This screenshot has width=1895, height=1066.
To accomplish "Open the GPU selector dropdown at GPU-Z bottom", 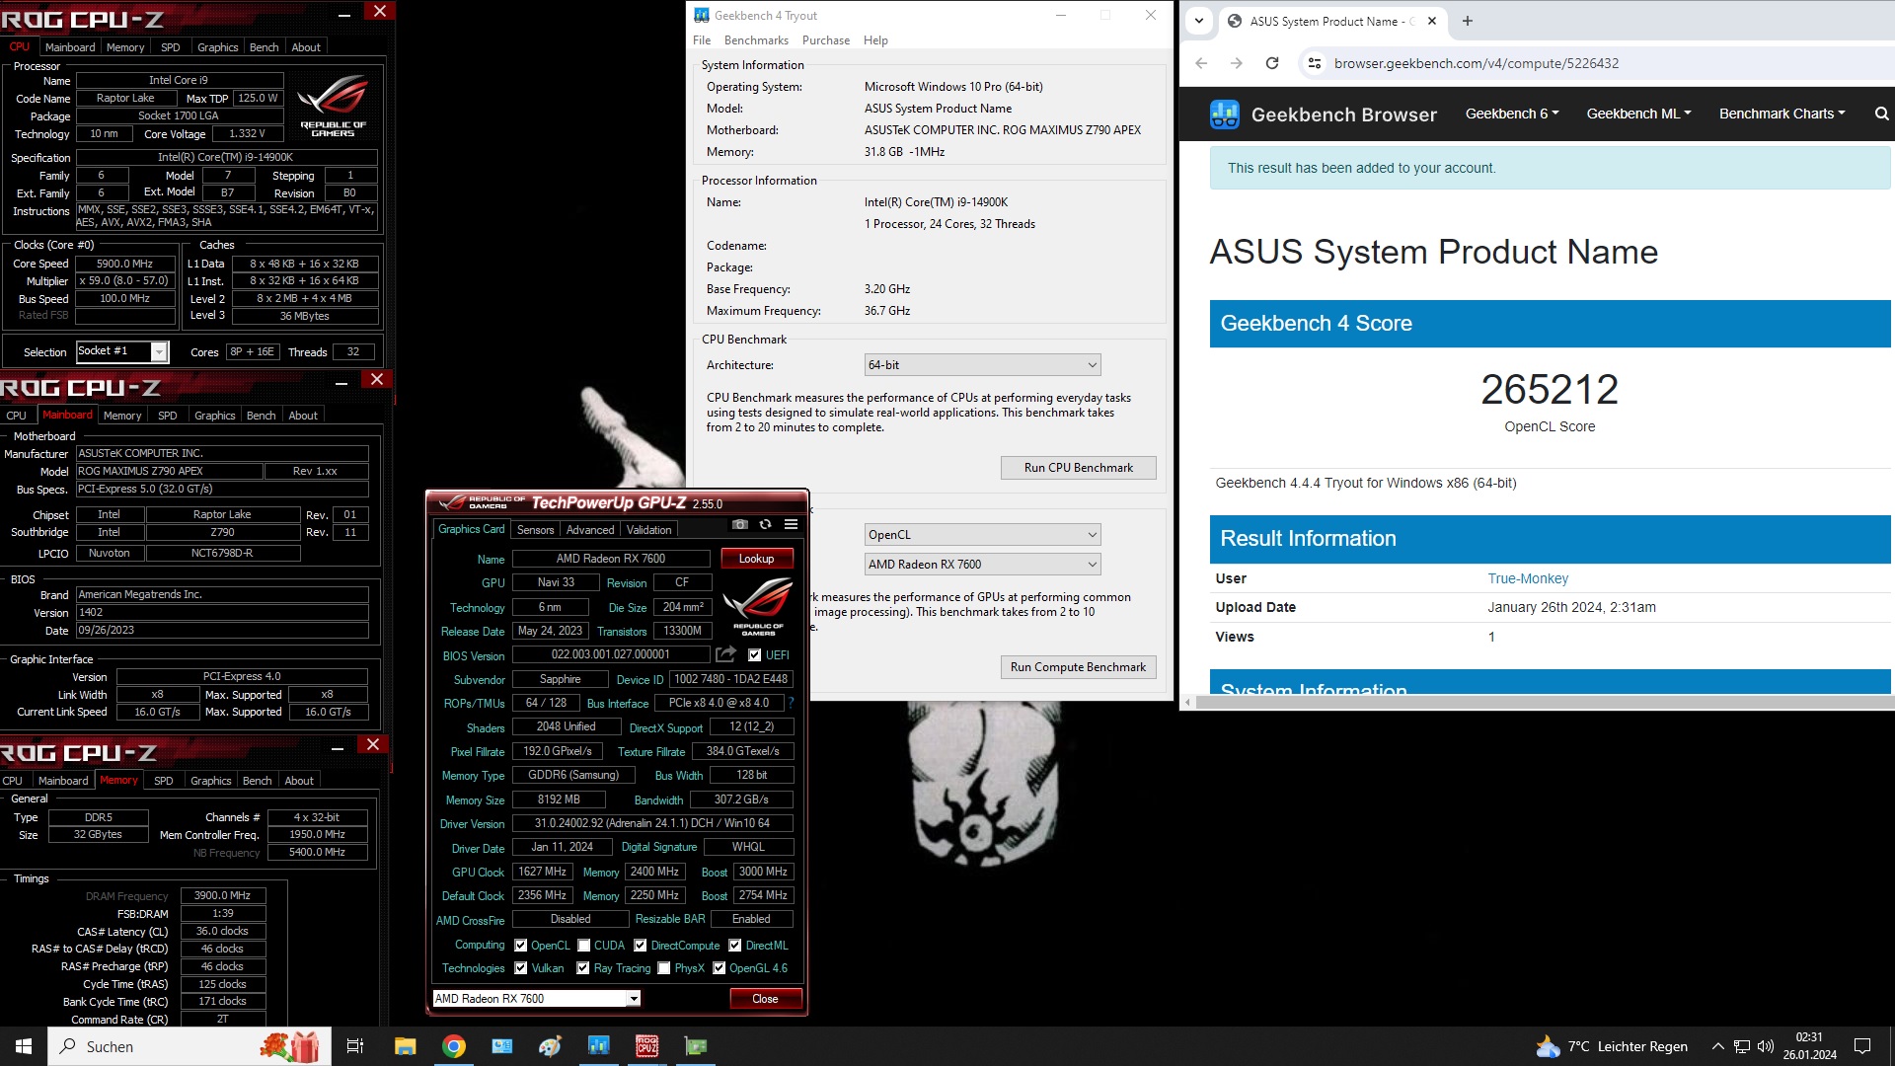I will (x=537, y=998).
